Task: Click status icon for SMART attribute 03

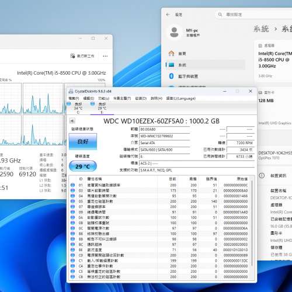Action: coord(72,190)
